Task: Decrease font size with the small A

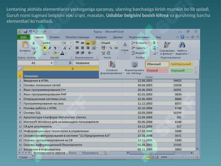Action: click(x=70, y=48)
